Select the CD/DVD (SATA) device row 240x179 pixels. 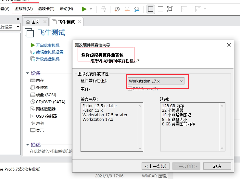[48, 102]
